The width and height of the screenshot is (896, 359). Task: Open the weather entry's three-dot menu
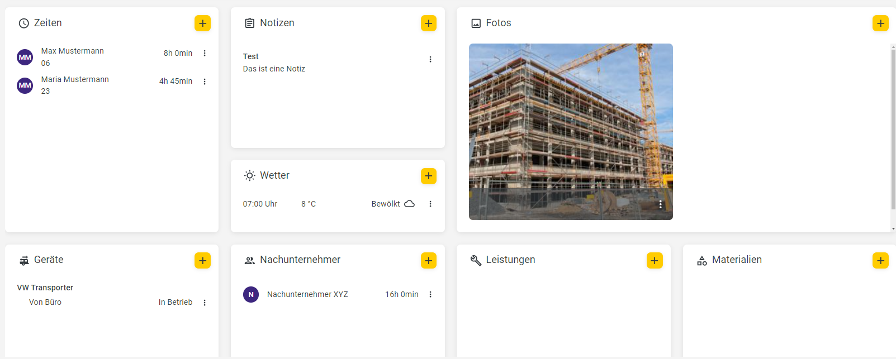430,204
